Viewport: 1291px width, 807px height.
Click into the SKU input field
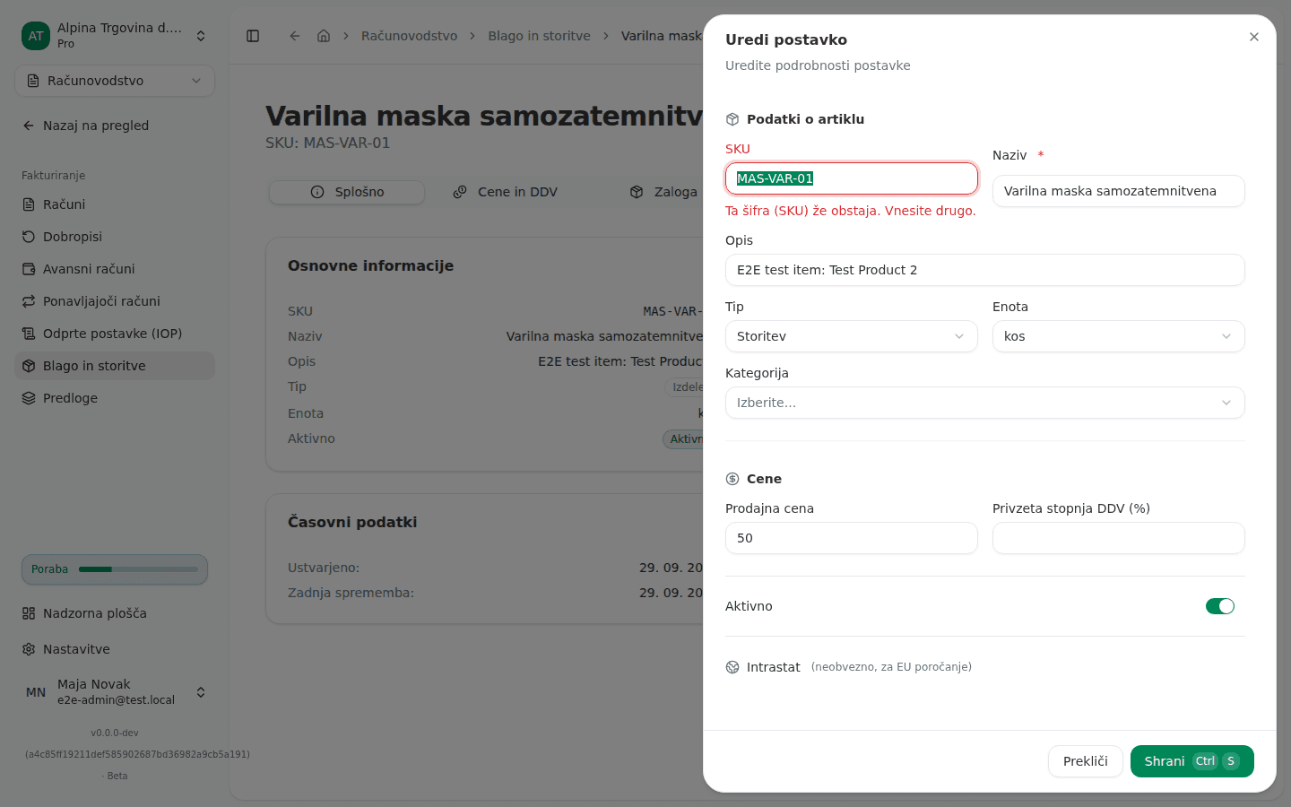(852, 178)
